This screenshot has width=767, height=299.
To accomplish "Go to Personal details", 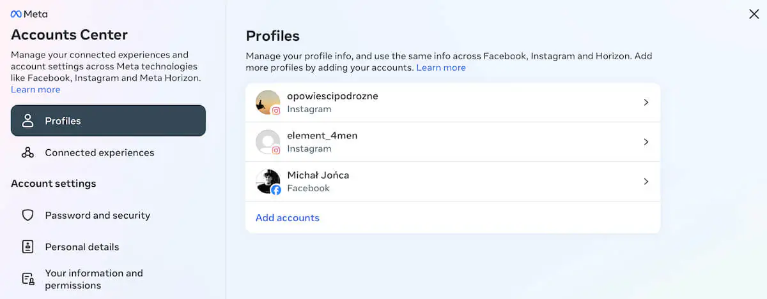I will pos(82,247).
